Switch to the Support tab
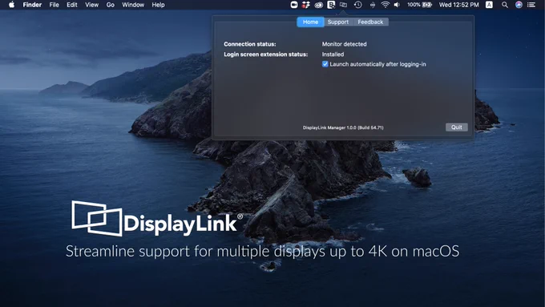Screen dimensions: 545x307 coord(338,22)
